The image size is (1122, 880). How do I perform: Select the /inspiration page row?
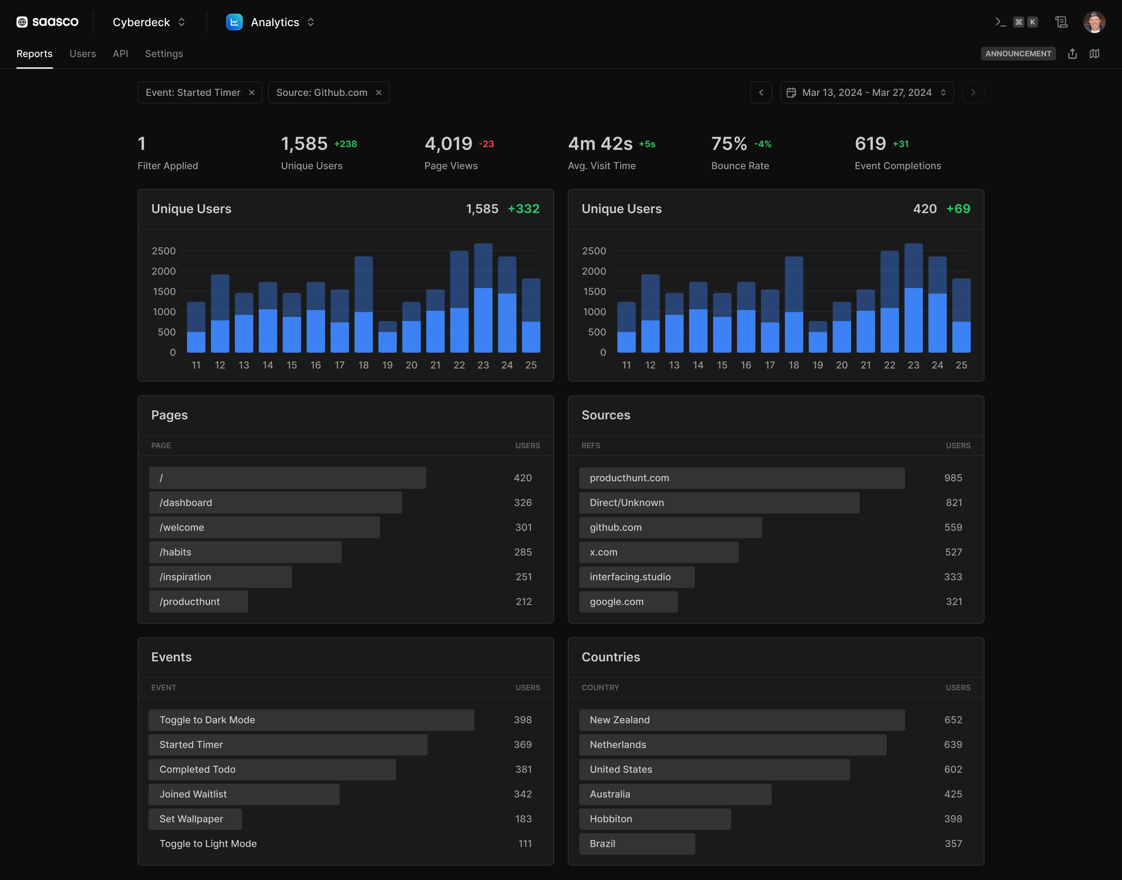346,576
